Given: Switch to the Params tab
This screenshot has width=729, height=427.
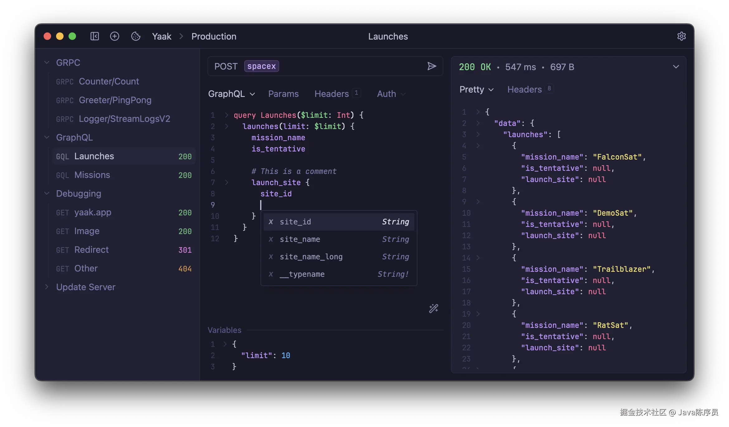Looking at the screenshot, I should point(283,94).
